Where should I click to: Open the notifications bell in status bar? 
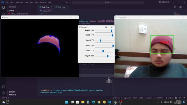(184, 98)
